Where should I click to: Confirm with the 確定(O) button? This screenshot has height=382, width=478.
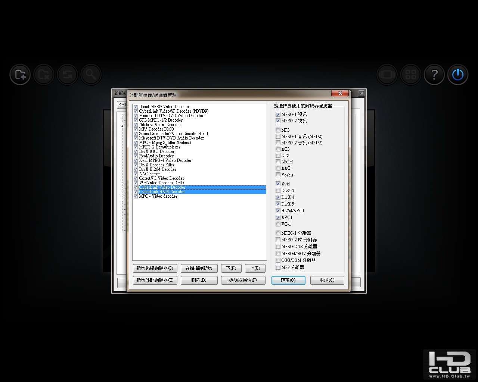pos(288,280)
